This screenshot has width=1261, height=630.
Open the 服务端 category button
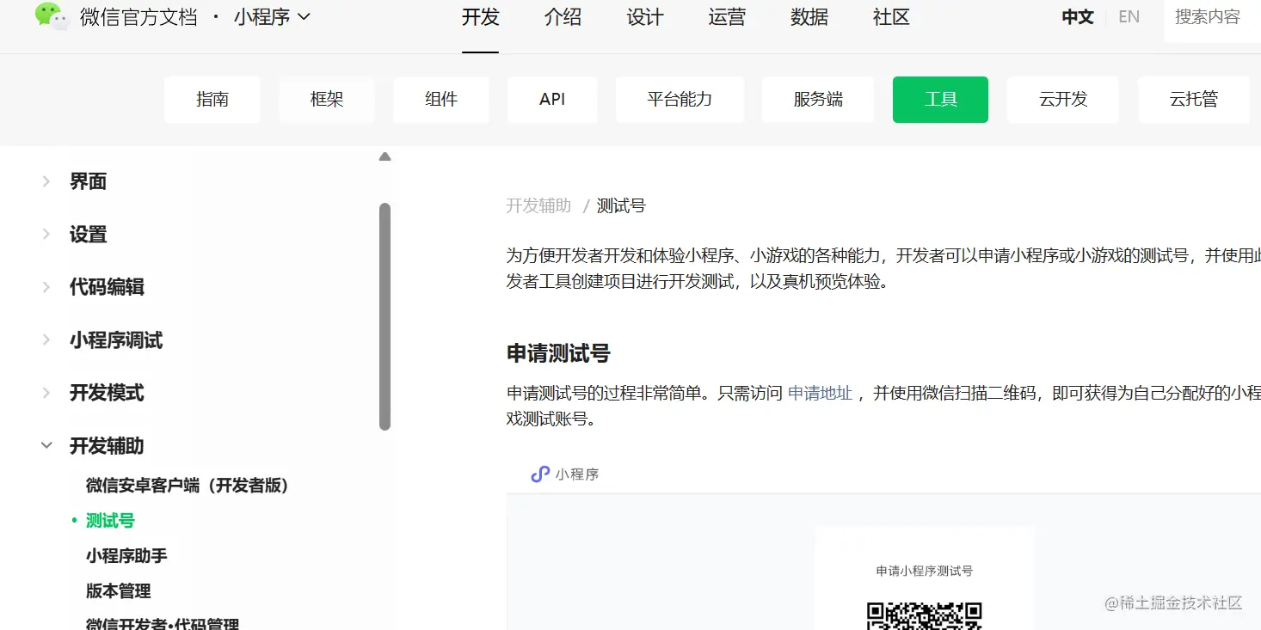coord(818,100)
